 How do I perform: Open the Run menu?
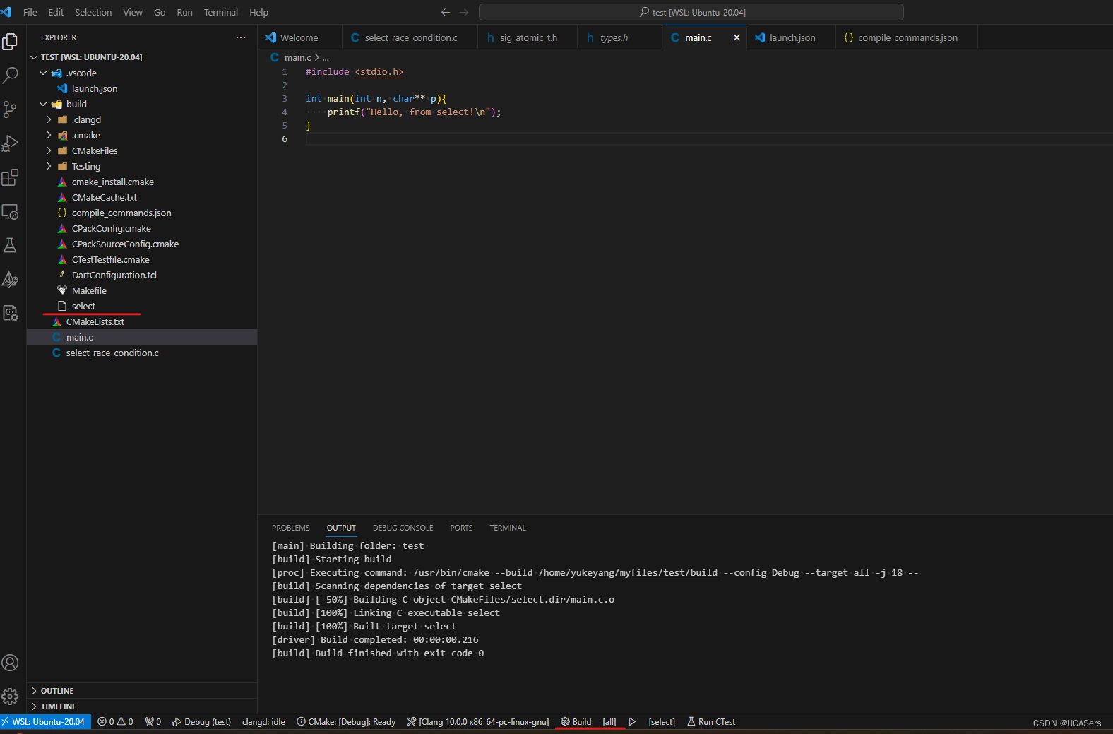(184, 12)
